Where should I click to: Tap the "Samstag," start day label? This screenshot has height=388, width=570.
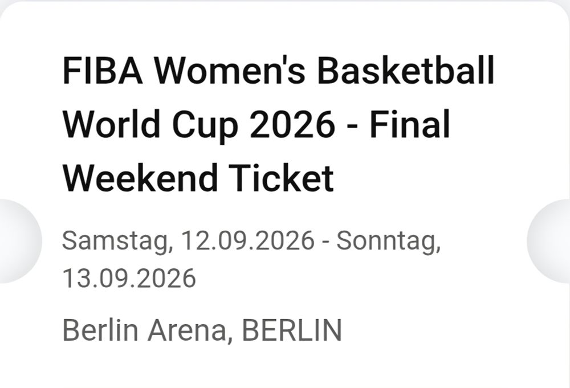[x=118, y=242]
